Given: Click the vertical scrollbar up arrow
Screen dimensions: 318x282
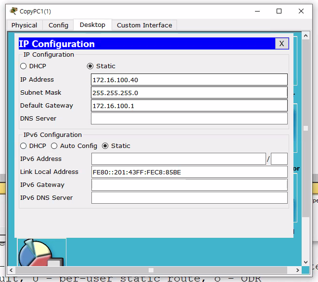Looking at the screenshot, I should pyautogui.click(x=305, y=36).
